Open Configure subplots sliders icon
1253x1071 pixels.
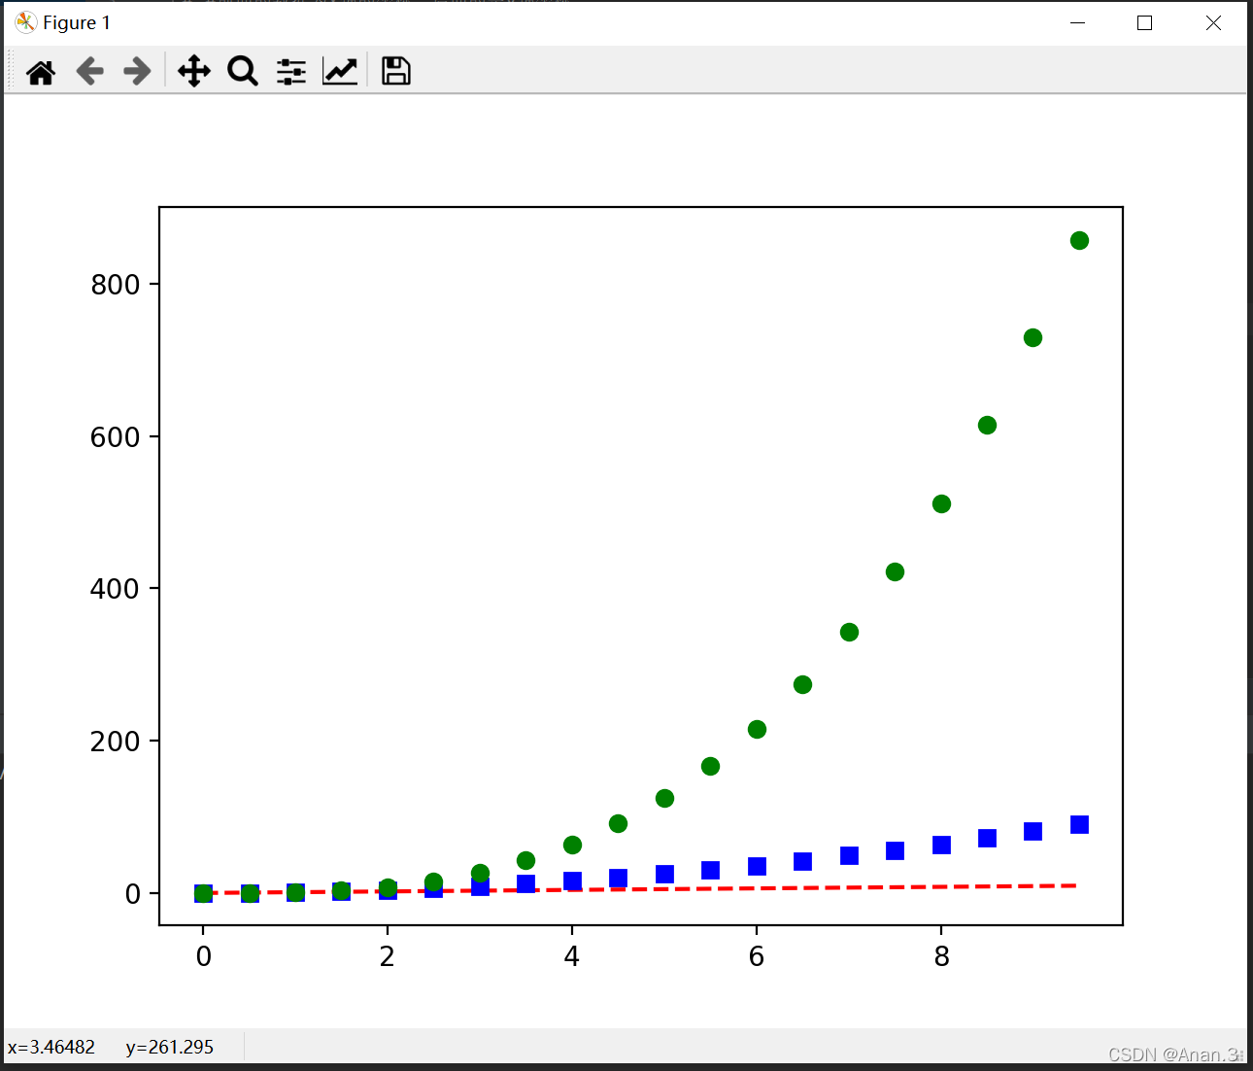tap(291, 71)
